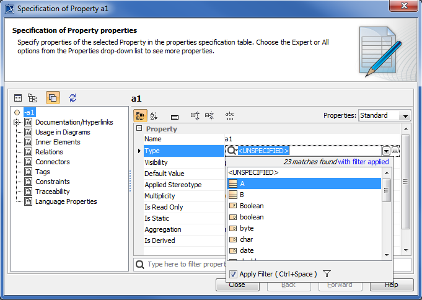This screenshot has width=422, height=300.
Task: Select Inner Elements in the tree
Action: pyautogui.click(x=58, y=142)
